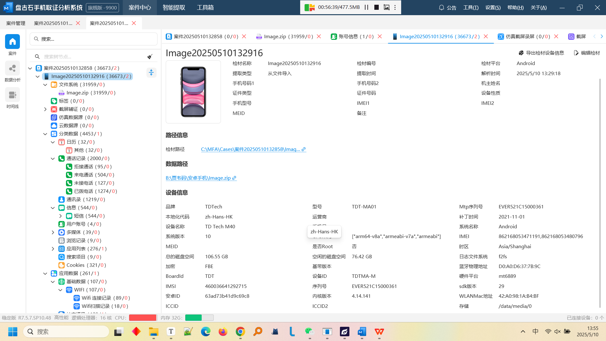Switch to Image.zip (31959/0) tab

[x=285, y=37]
